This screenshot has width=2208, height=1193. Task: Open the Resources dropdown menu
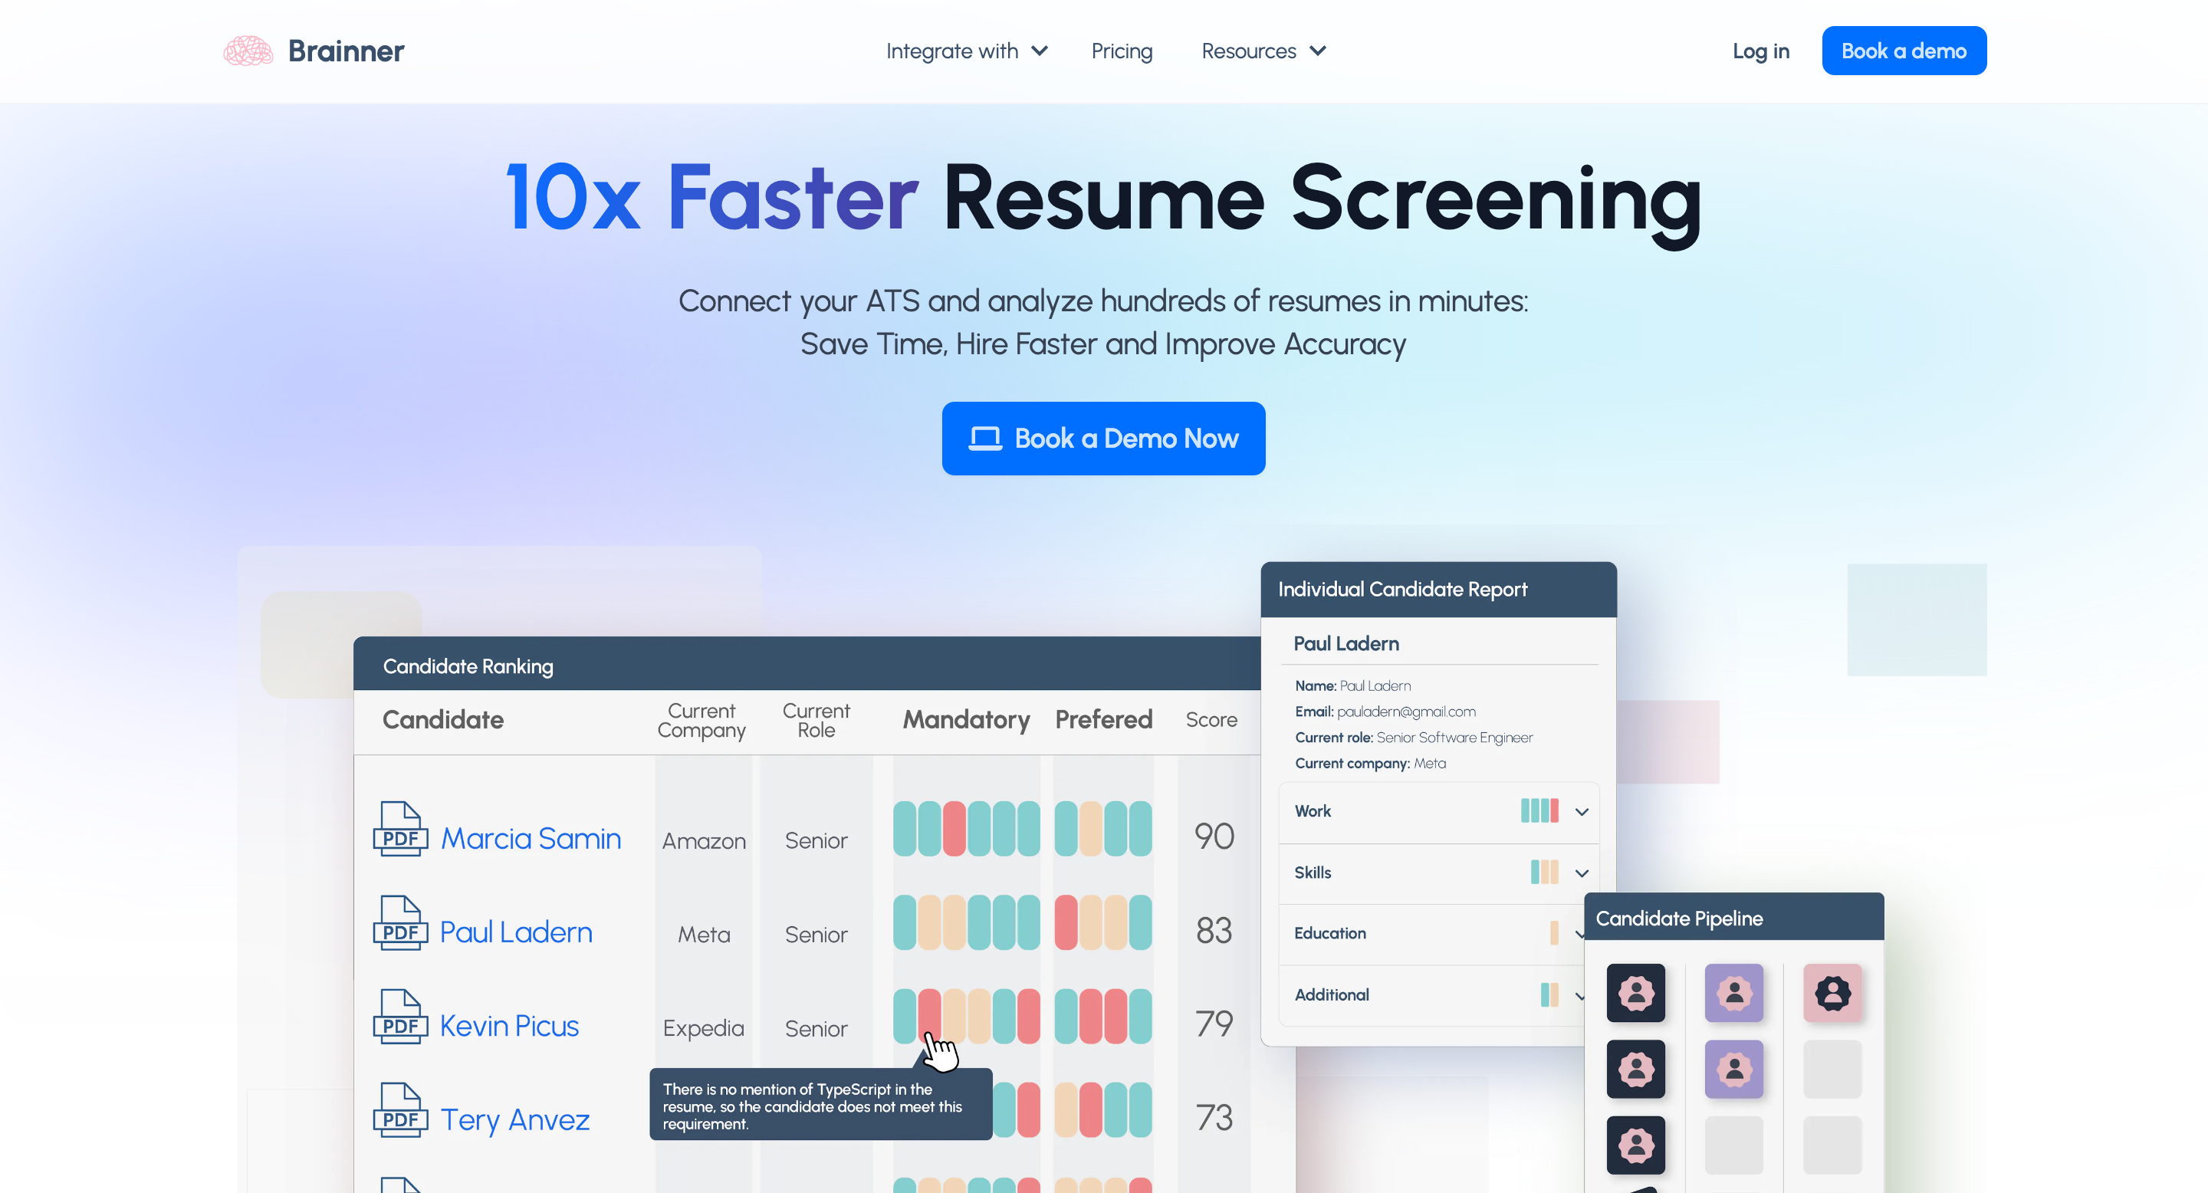1263,51
